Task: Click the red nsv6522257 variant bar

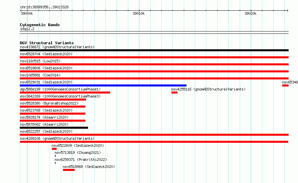Action: point(154,135)
